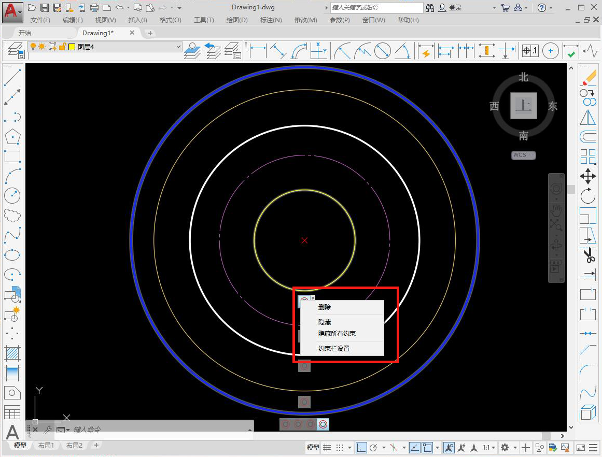Toggle layer freeze sun icon
This screenshot has width=602, height=457.
tap(42, 47)
